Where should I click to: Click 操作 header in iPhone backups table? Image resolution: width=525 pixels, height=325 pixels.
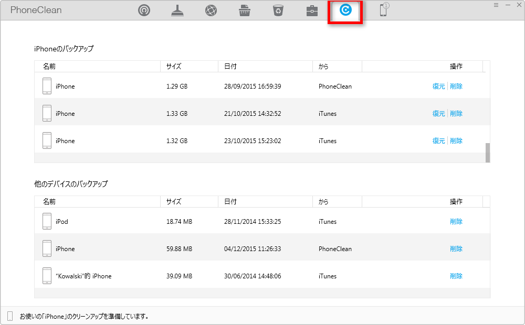tap(422, 67)
